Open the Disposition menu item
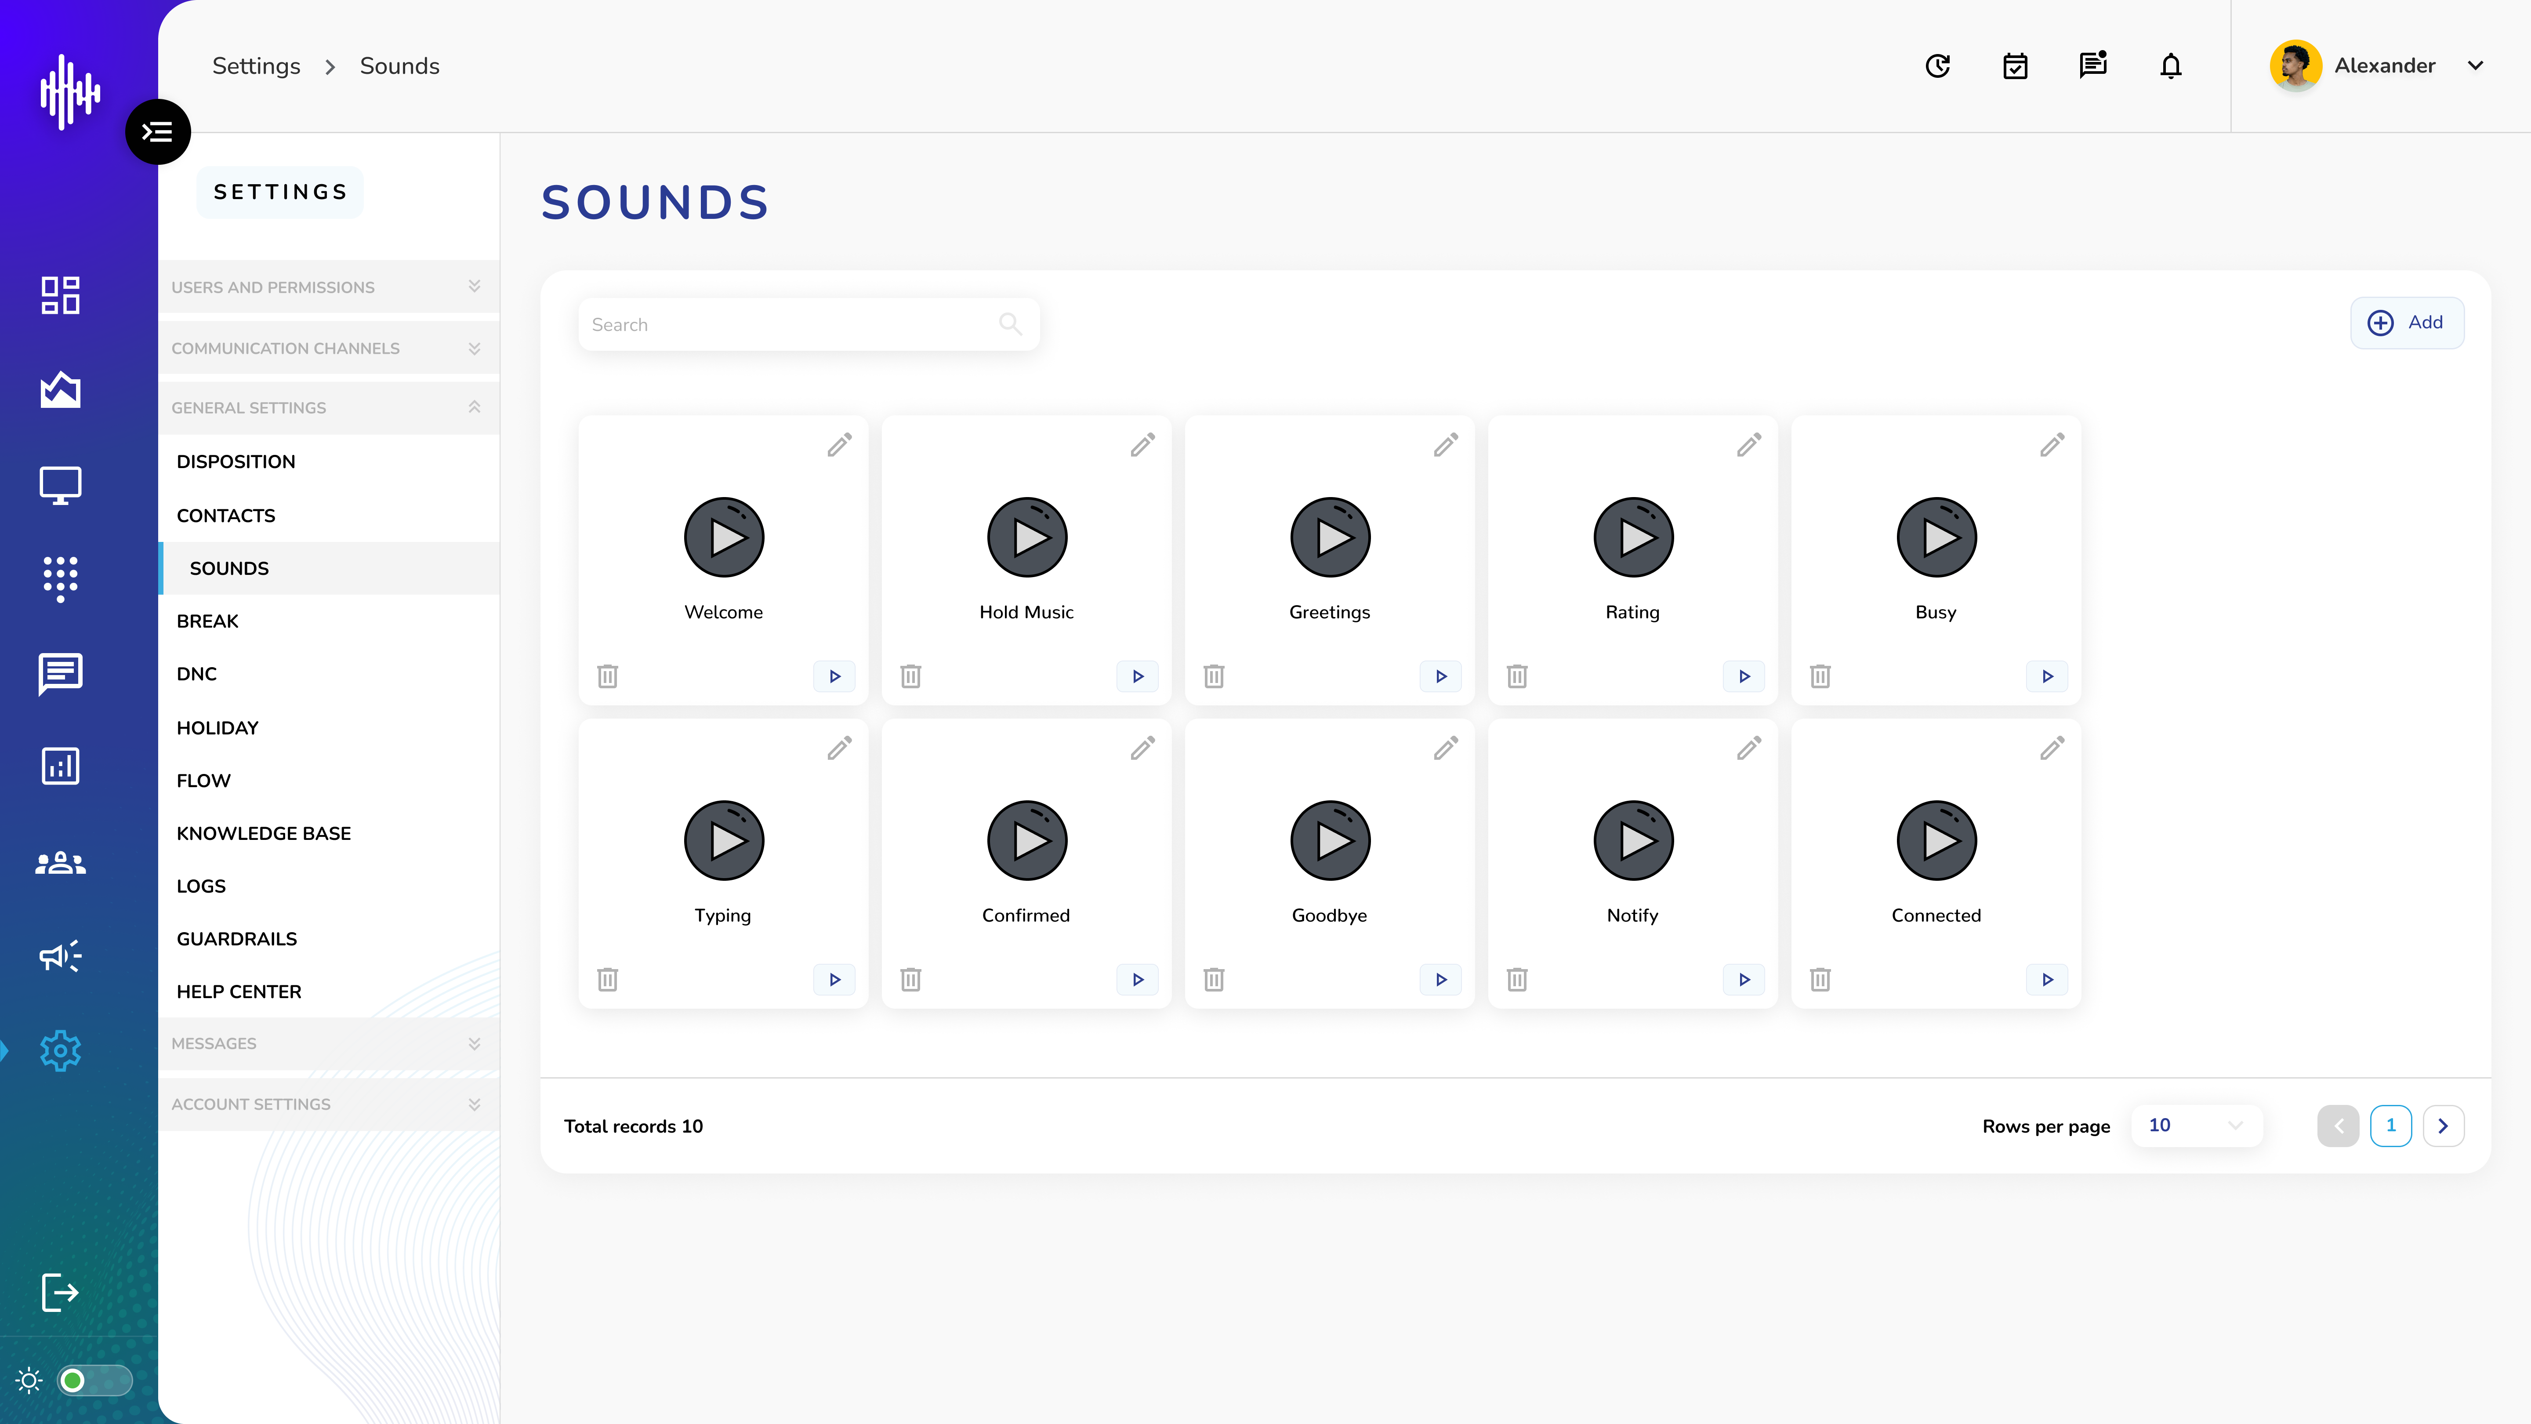The width and height of the screenshot is (2531, 1424). tap(236, 462)
